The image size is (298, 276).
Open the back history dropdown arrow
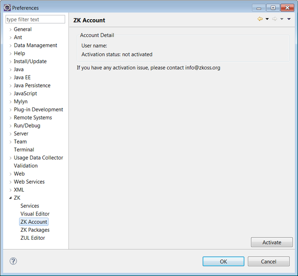pyautogui.click(x=267, y=19)
